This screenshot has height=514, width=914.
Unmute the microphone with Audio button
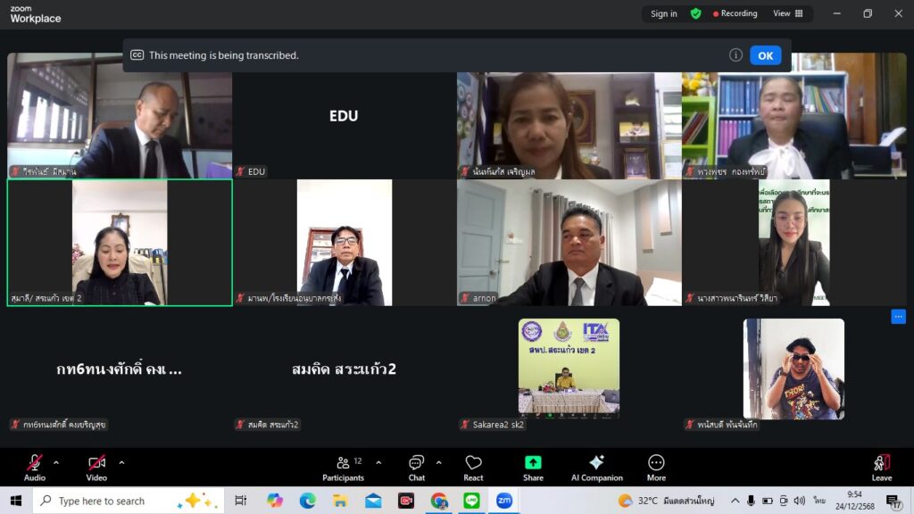(35, 468)
